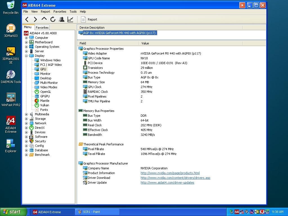Expand the Computer tree node
This screenshot has height=216, width=288.
pos(26,38)
